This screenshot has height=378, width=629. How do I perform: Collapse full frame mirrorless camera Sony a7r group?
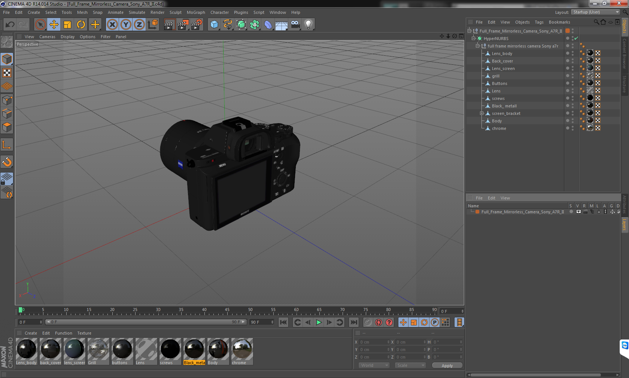pos(477,46)
